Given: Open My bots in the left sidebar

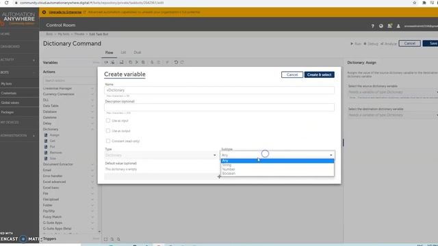Looking at the screenshot, I should pos(6,83).
